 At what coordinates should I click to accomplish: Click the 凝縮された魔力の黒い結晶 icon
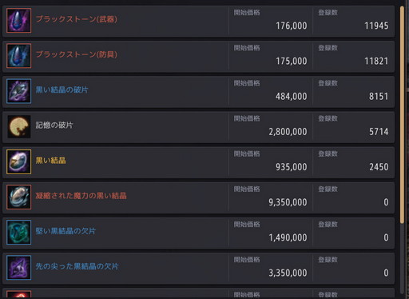pyautogui.click(x=18, y=197)
